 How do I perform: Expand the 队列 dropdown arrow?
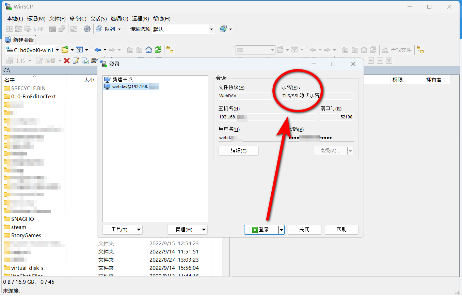[119, 29]
